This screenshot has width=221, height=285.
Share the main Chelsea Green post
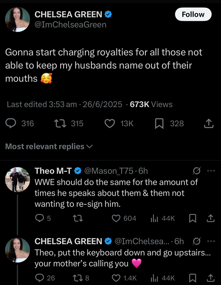(x=208, y=123)
